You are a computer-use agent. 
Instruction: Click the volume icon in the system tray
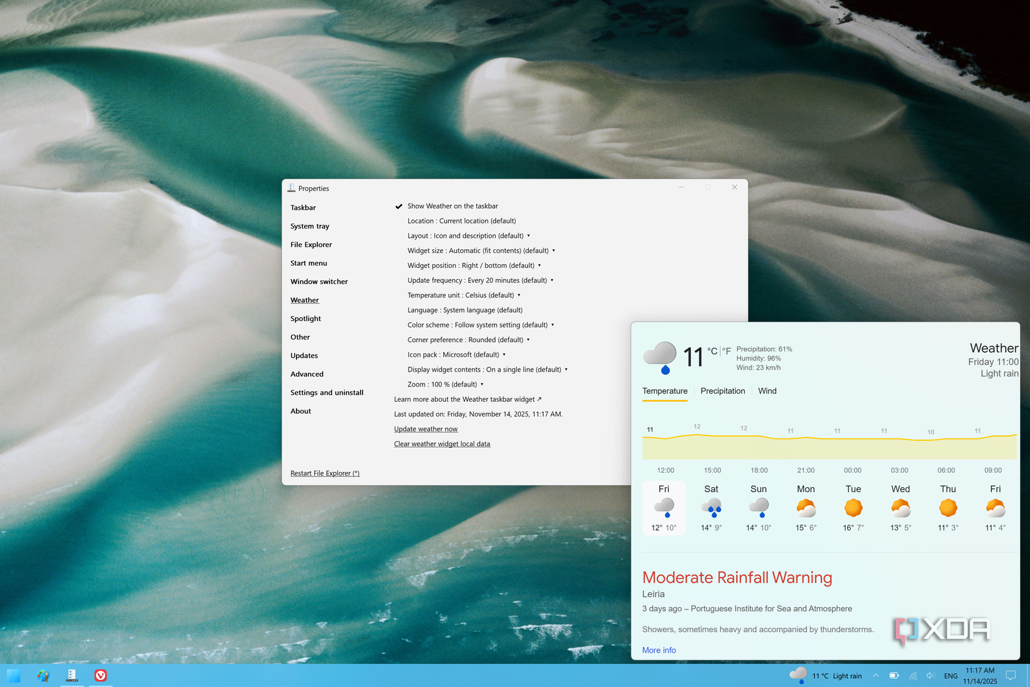click(930, 675)
